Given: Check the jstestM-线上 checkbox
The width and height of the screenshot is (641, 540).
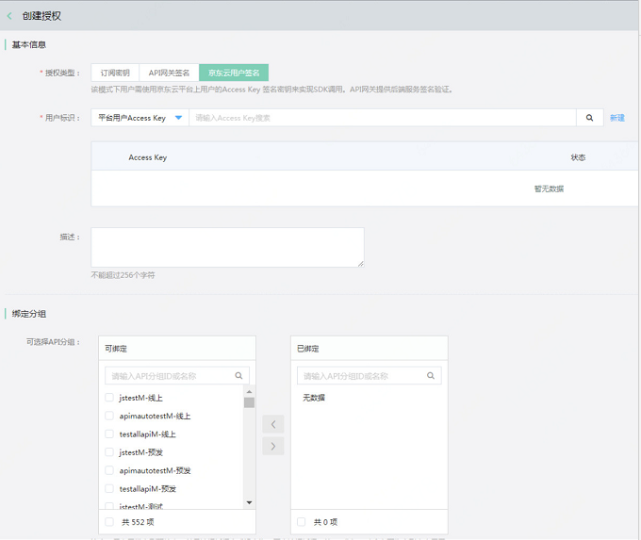Looking at the screenshot, I should click(x=109, y=398).
